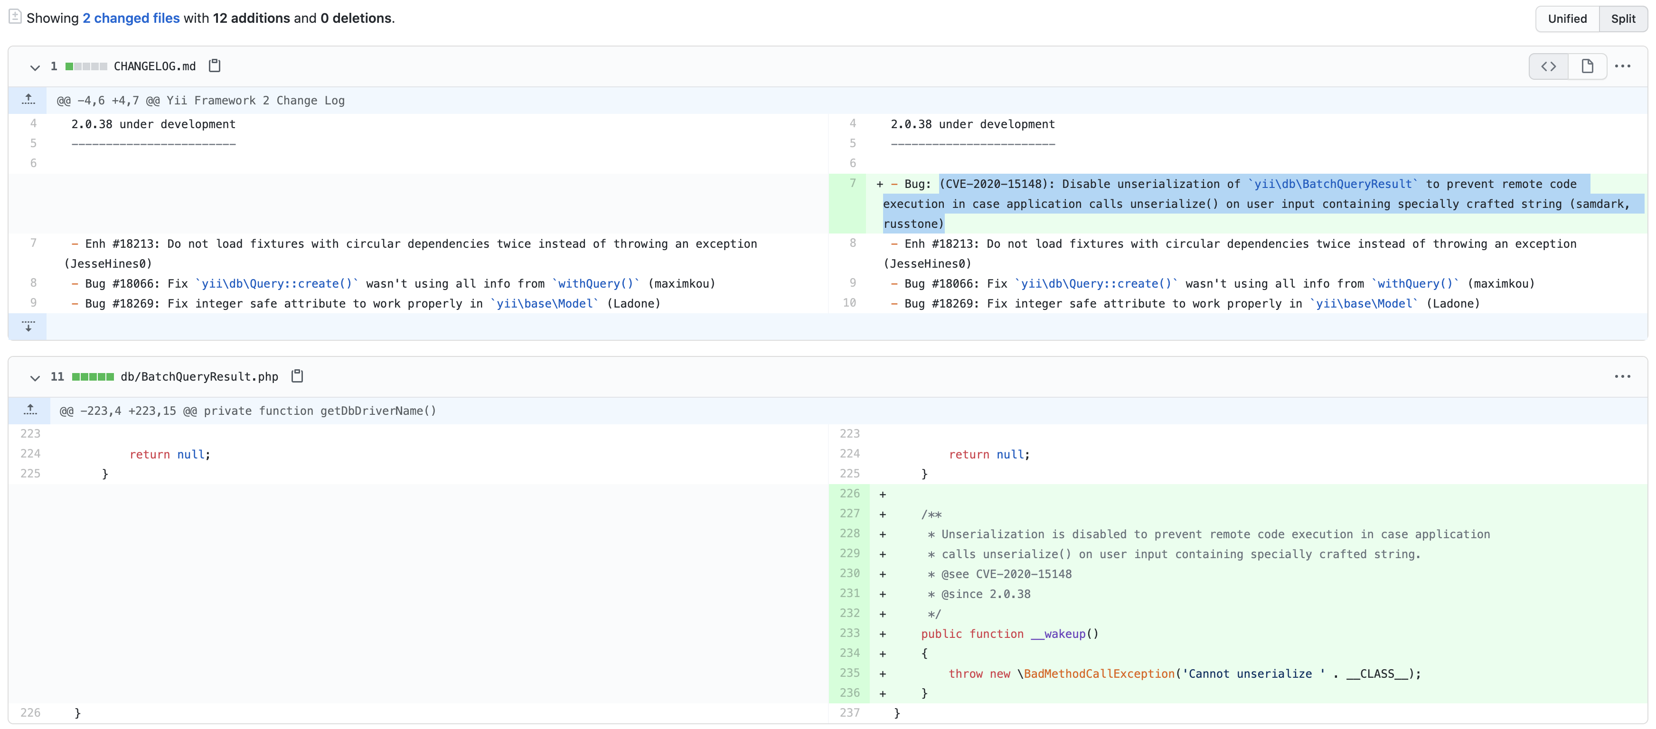Collapse the CHANGELOG.md file diff
The image size is (1656, 729).
tap(35, 67)
